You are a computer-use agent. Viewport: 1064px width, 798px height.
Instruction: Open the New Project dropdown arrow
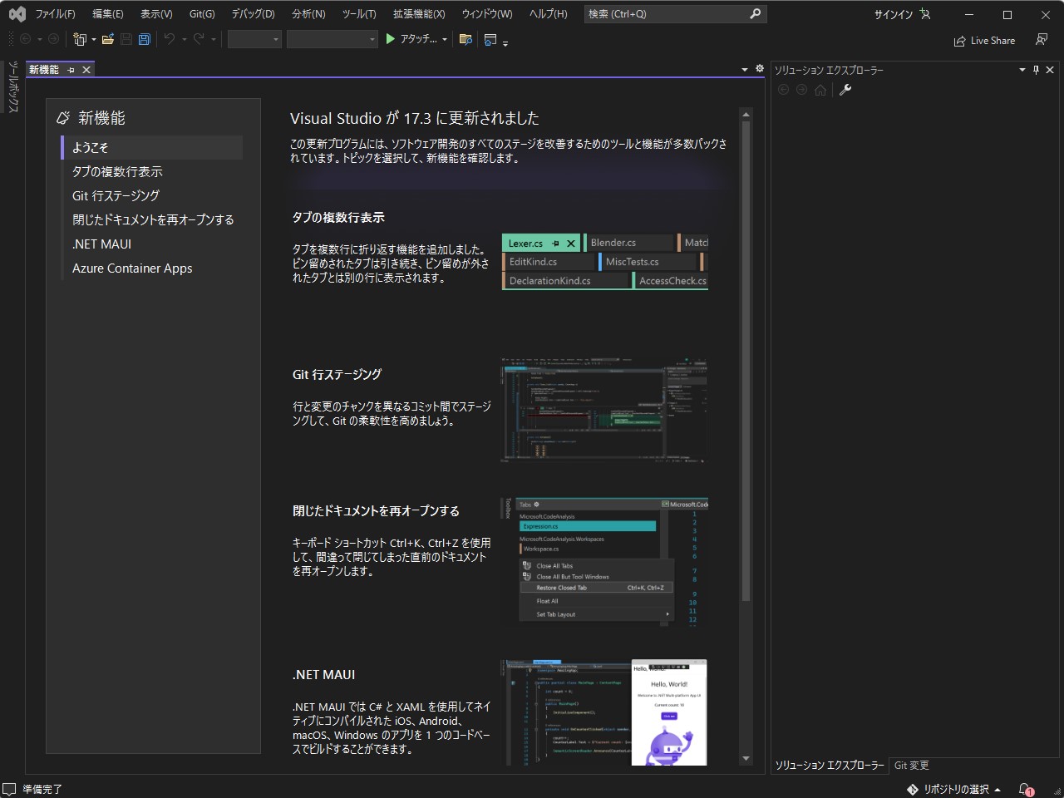[94, 39]
